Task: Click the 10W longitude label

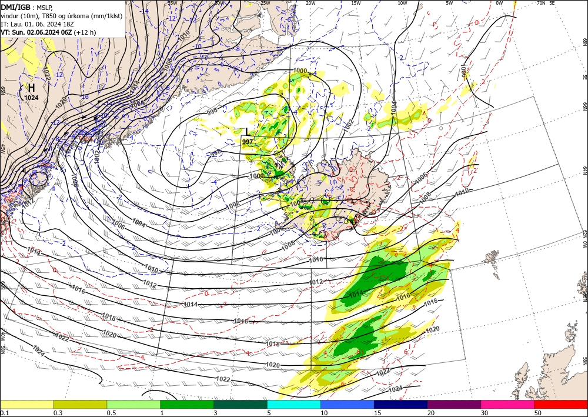Action: [x=402, y=3]
